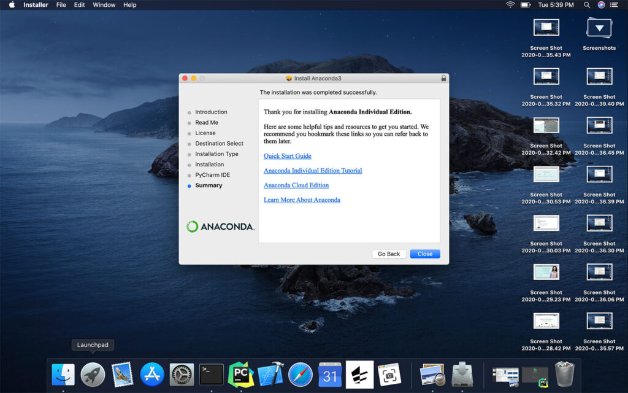
Task: Open the Quick Start Guide link
Action: [287, 156]
